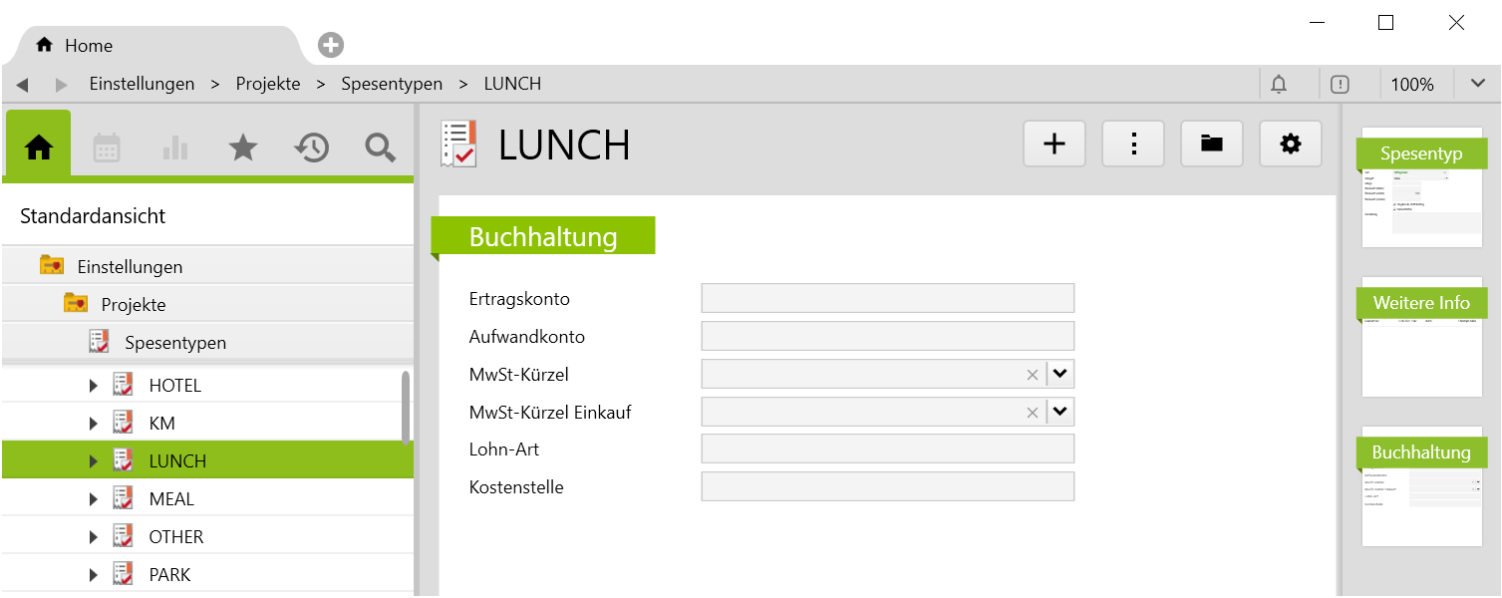This screenshot has width=1502, height=598.
Task: Open the MwSt-Kürzel Einkauf dropdown arrow
Action: point(1060,412)
